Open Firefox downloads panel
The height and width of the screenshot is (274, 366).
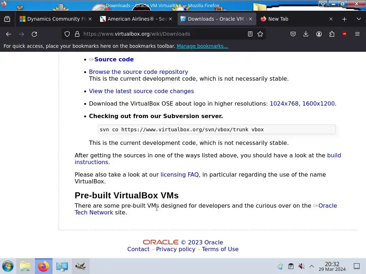tap(306, 34)
